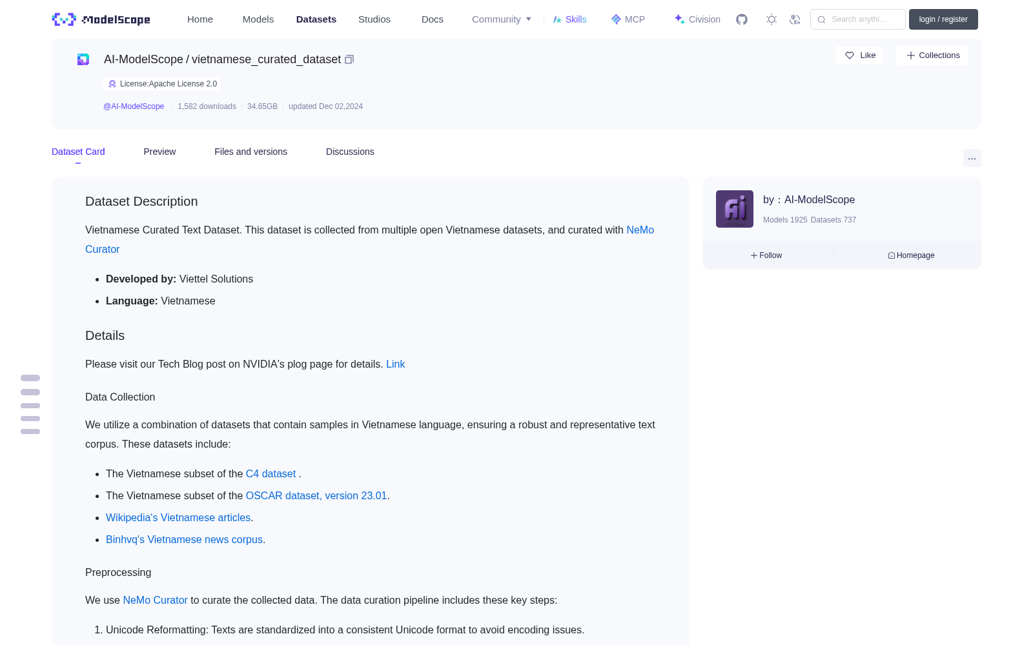The width and height of the screenshot is (1033, 645).
Task: Click '1,582 downloads' text
Action: pos(207,106)
